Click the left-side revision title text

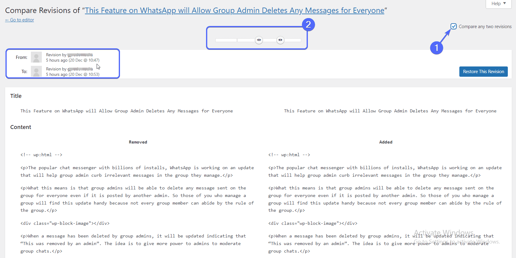(127, 111)
